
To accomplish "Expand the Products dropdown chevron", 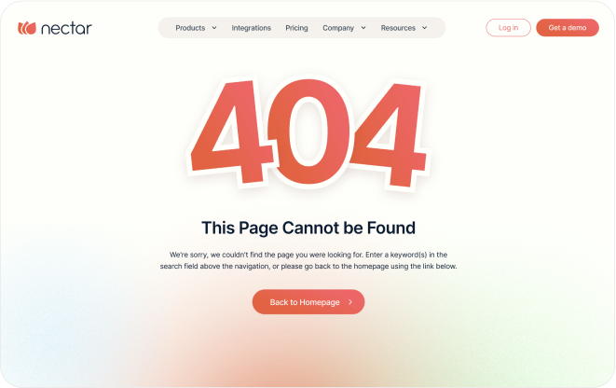I will pos(214,28).
